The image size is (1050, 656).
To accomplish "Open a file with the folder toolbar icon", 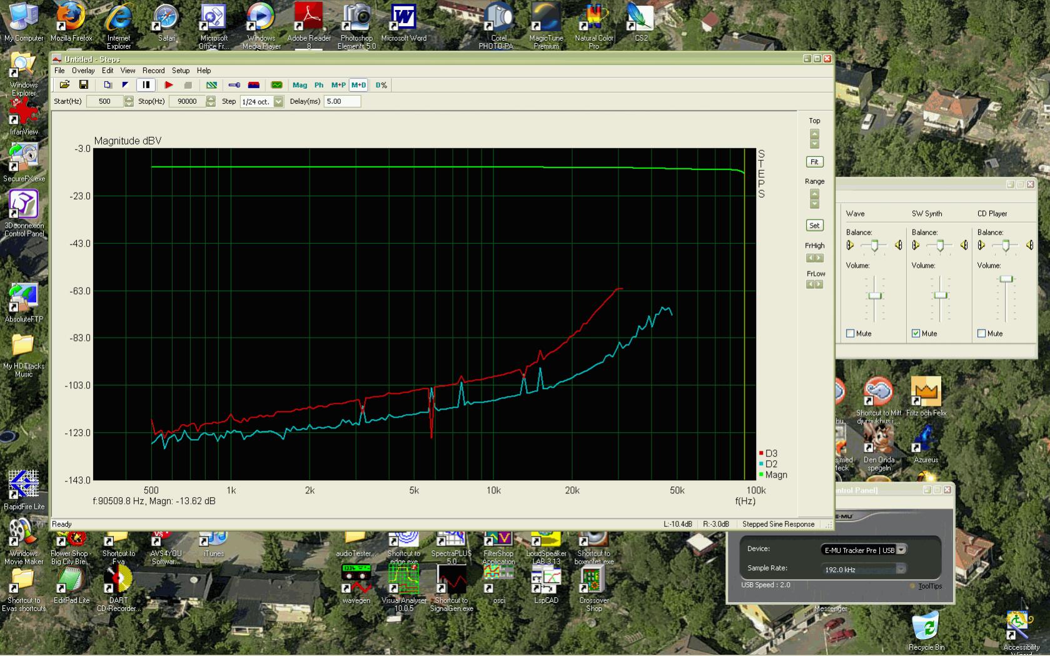I will [x=64, y=85].
